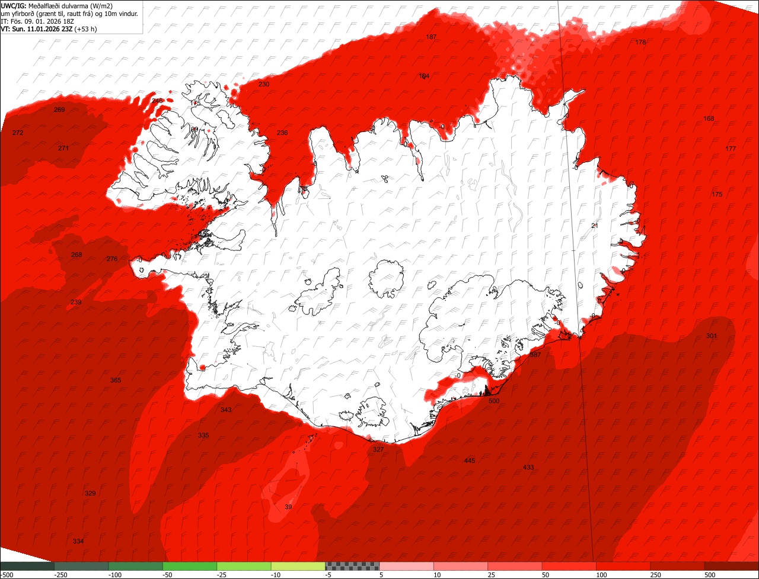Click the 329 flux value label
The image size is (759, 579).
[90, 493]
